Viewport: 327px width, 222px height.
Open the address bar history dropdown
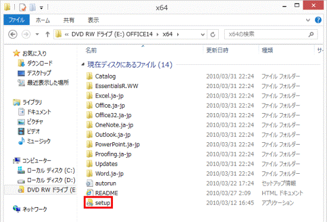click(x=203, y=35)
